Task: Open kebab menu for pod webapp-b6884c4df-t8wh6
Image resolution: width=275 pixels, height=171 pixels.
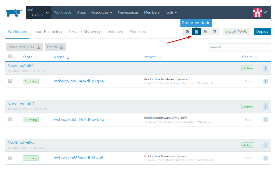Action: click(266, 158)
